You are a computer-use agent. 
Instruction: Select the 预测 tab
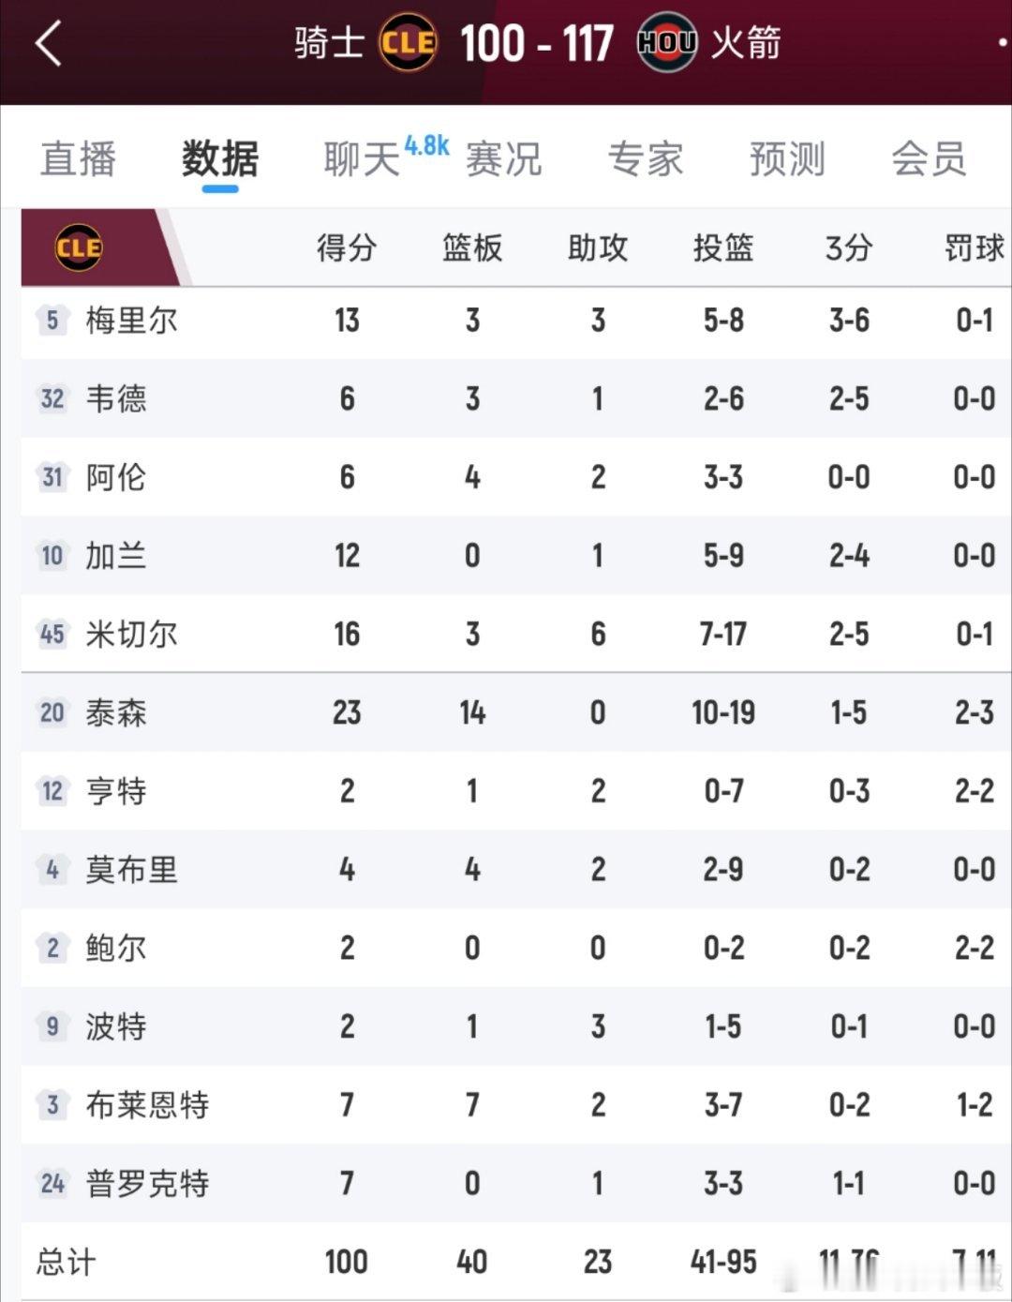click(x=787, y=158)
